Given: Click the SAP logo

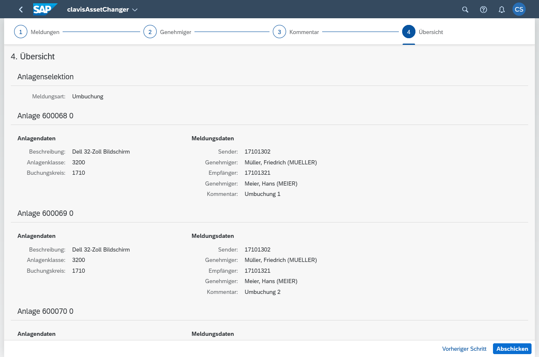Looking at the screenshot, I should [45, 9].
